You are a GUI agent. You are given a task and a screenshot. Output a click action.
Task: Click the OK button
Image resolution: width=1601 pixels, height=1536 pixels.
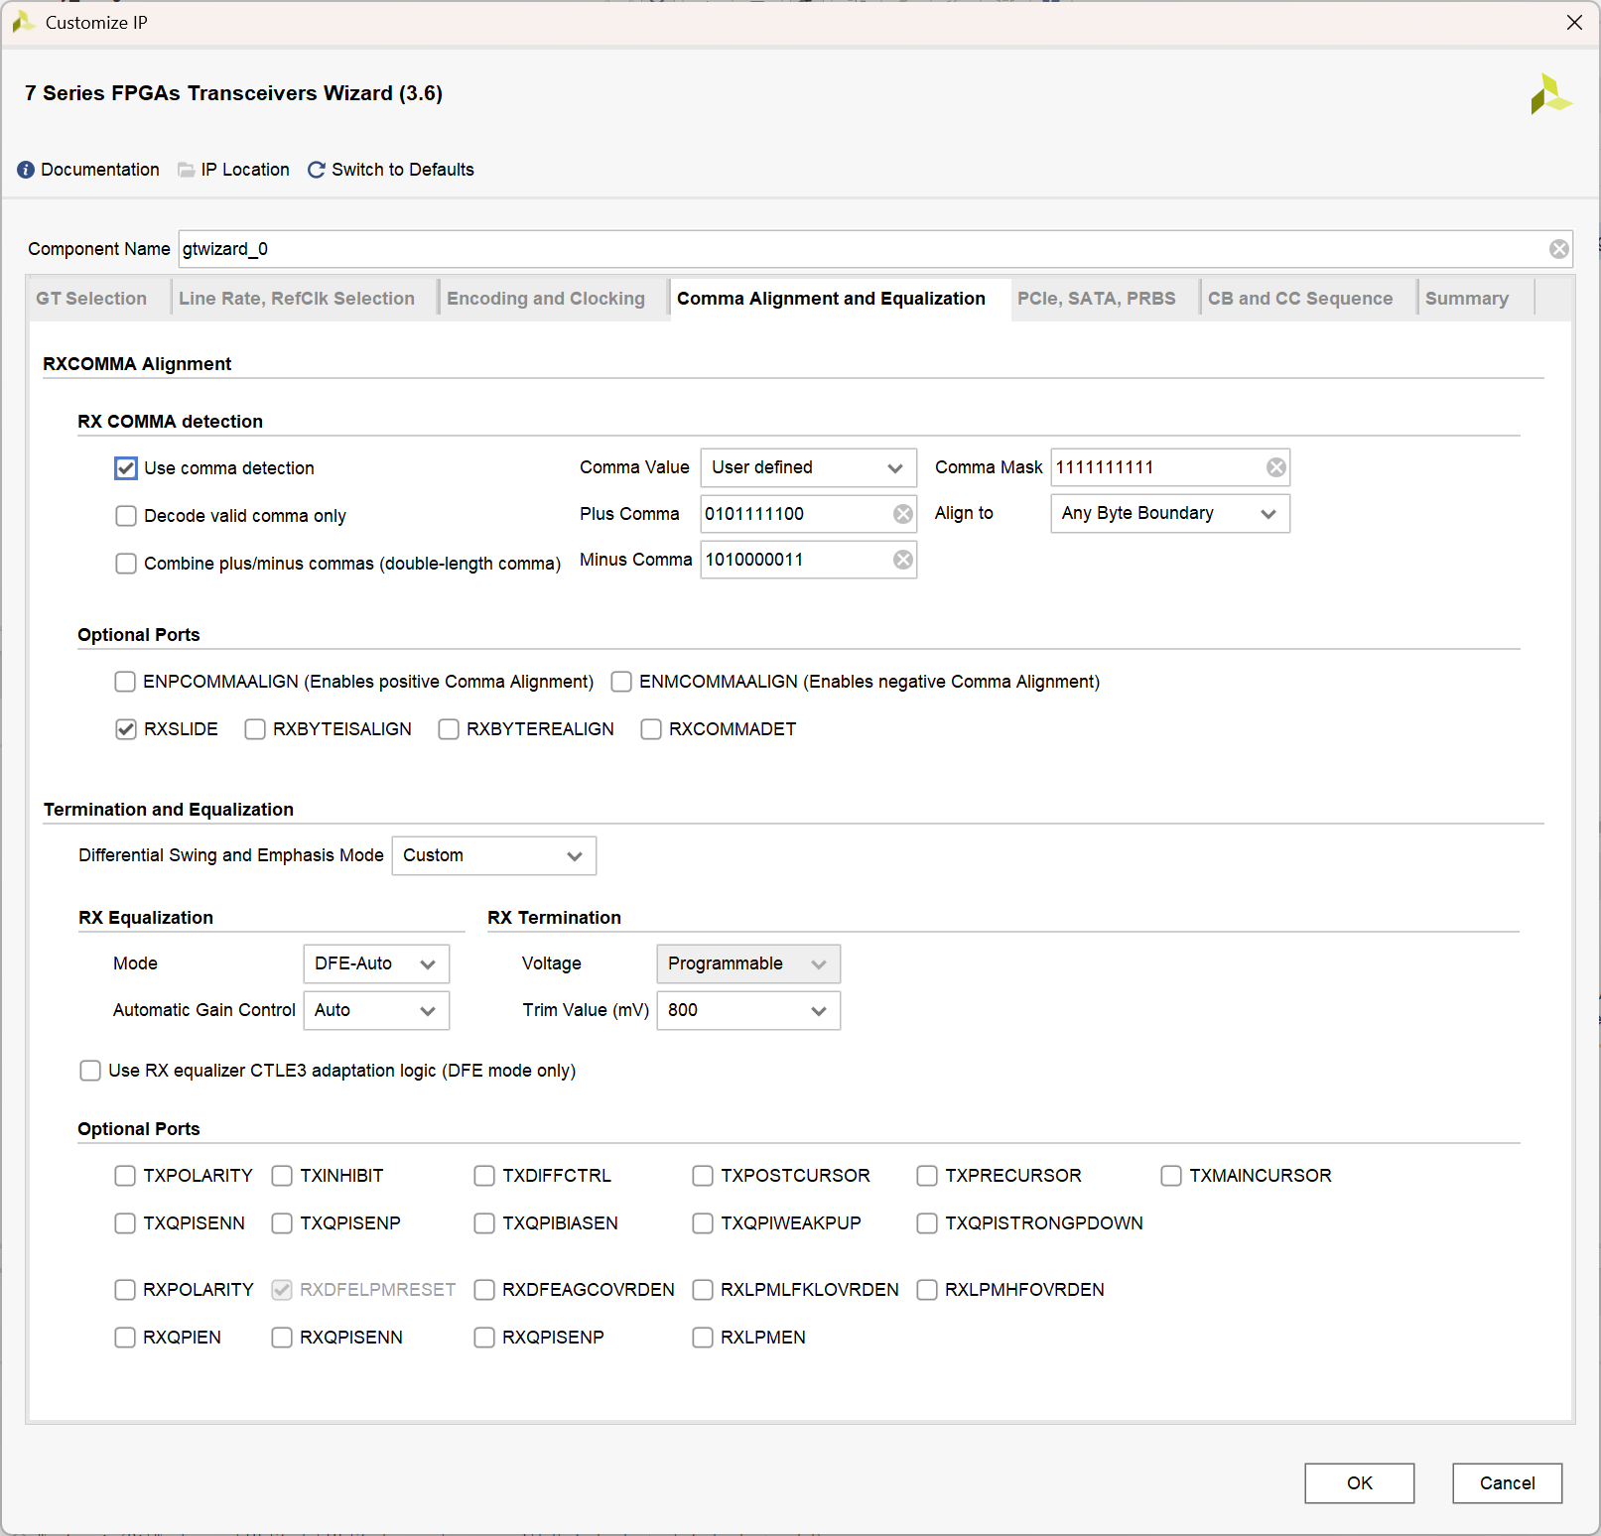click(x=1360, y=1483)
